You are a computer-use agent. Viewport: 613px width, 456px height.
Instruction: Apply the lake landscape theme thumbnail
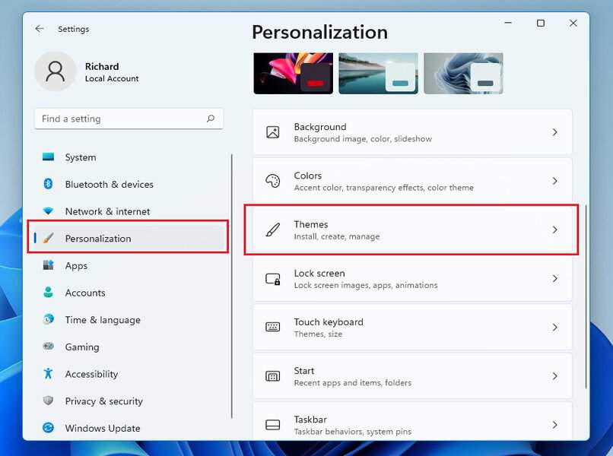pyautogui.click(x=378, y=74)
